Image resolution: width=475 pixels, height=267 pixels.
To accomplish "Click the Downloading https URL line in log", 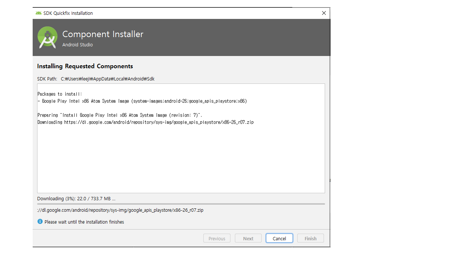I will pyautogui.click(x=145, y=122).
